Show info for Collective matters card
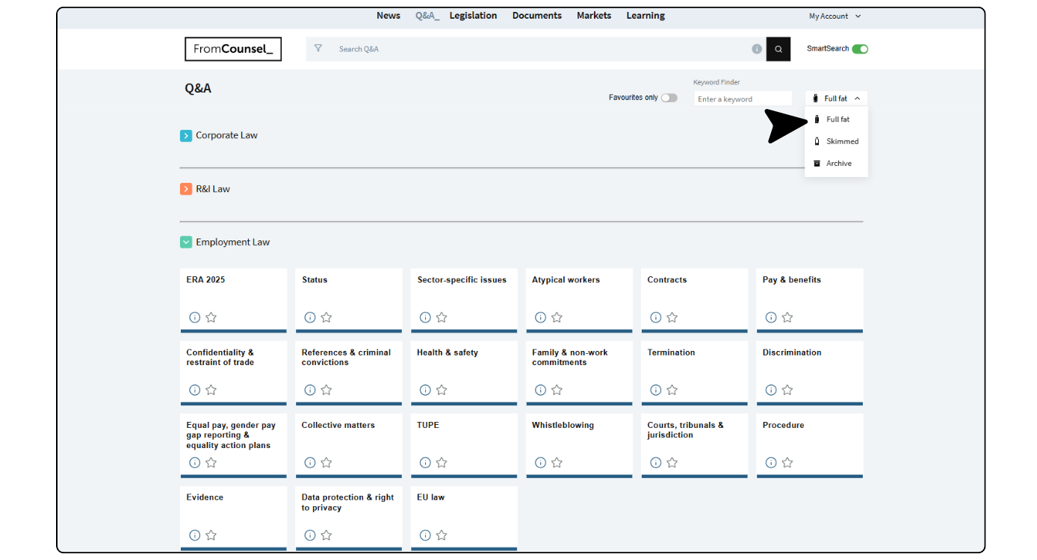Screen dimensions: 1037x560 pos(310,462)
